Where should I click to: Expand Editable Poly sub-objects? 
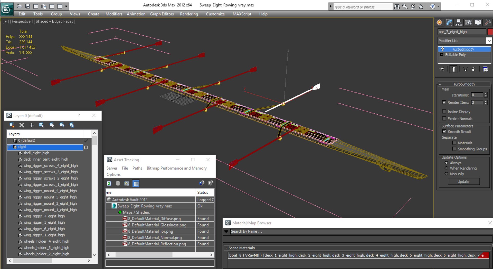click(442, 55)
